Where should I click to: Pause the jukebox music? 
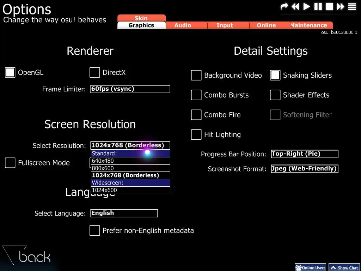tap(318, 6)
